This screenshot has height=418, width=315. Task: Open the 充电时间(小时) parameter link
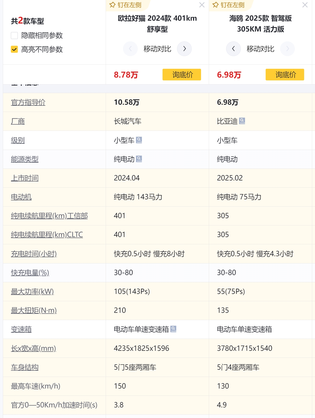click(34, 254)
